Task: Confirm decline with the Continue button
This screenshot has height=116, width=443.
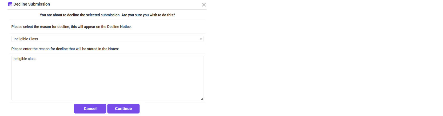Action: pos(123,109)
